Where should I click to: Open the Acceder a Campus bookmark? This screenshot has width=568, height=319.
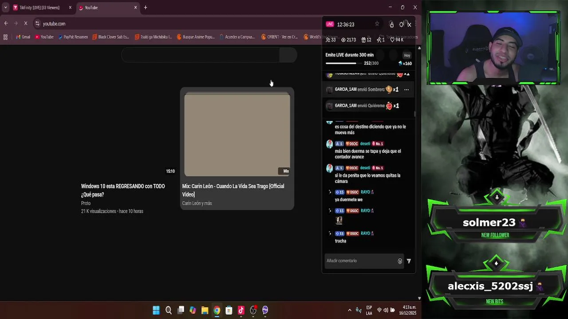pos(237,37)
